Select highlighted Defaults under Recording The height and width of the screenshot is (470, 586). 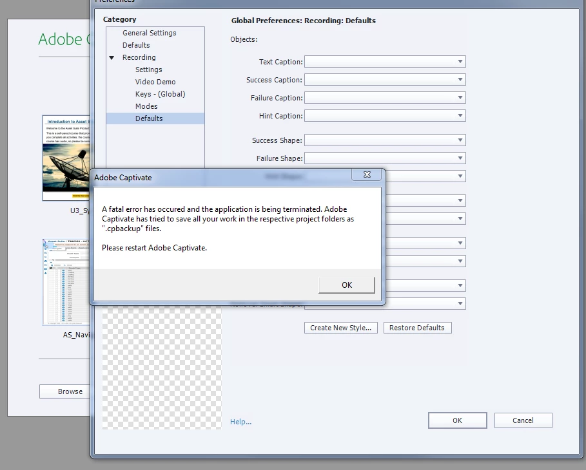155,118
